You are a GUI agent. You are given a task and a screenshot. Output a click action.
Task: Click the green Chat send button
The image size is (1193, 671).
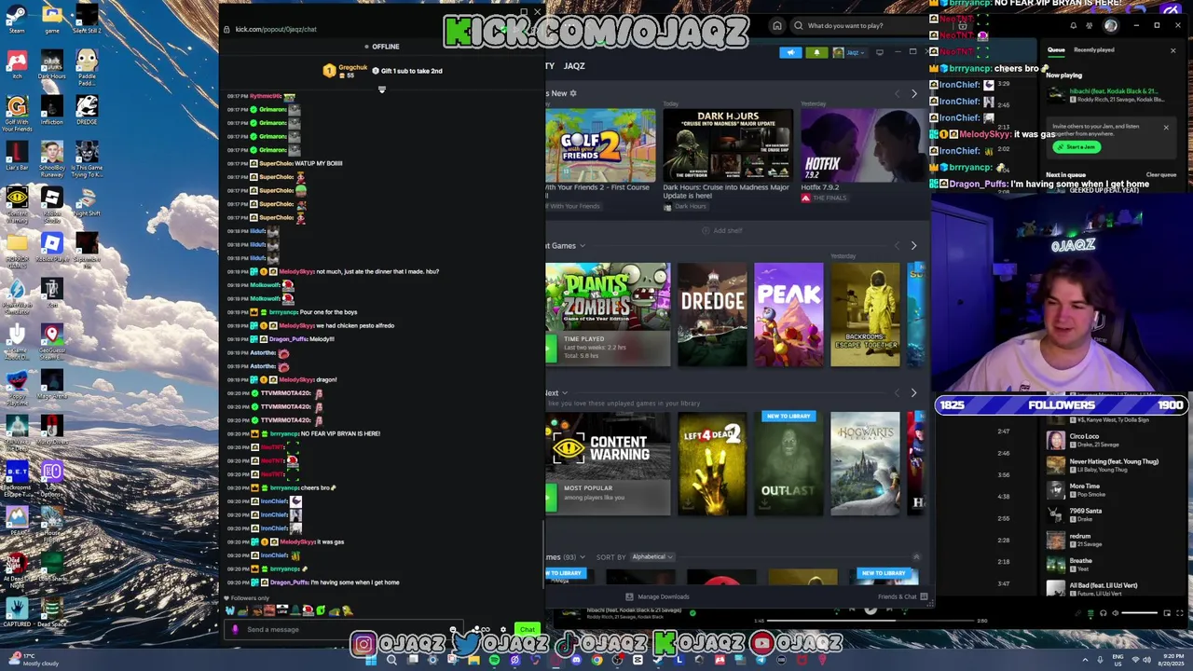click(x=528, y=629)
